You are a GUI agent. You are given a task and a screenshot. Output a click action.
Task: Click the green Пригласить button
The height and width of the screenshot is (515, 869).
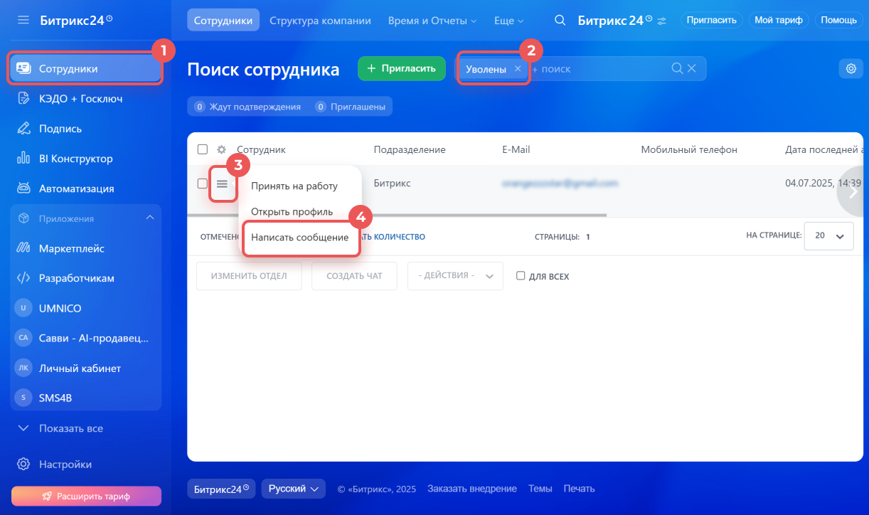pos(402,69)
